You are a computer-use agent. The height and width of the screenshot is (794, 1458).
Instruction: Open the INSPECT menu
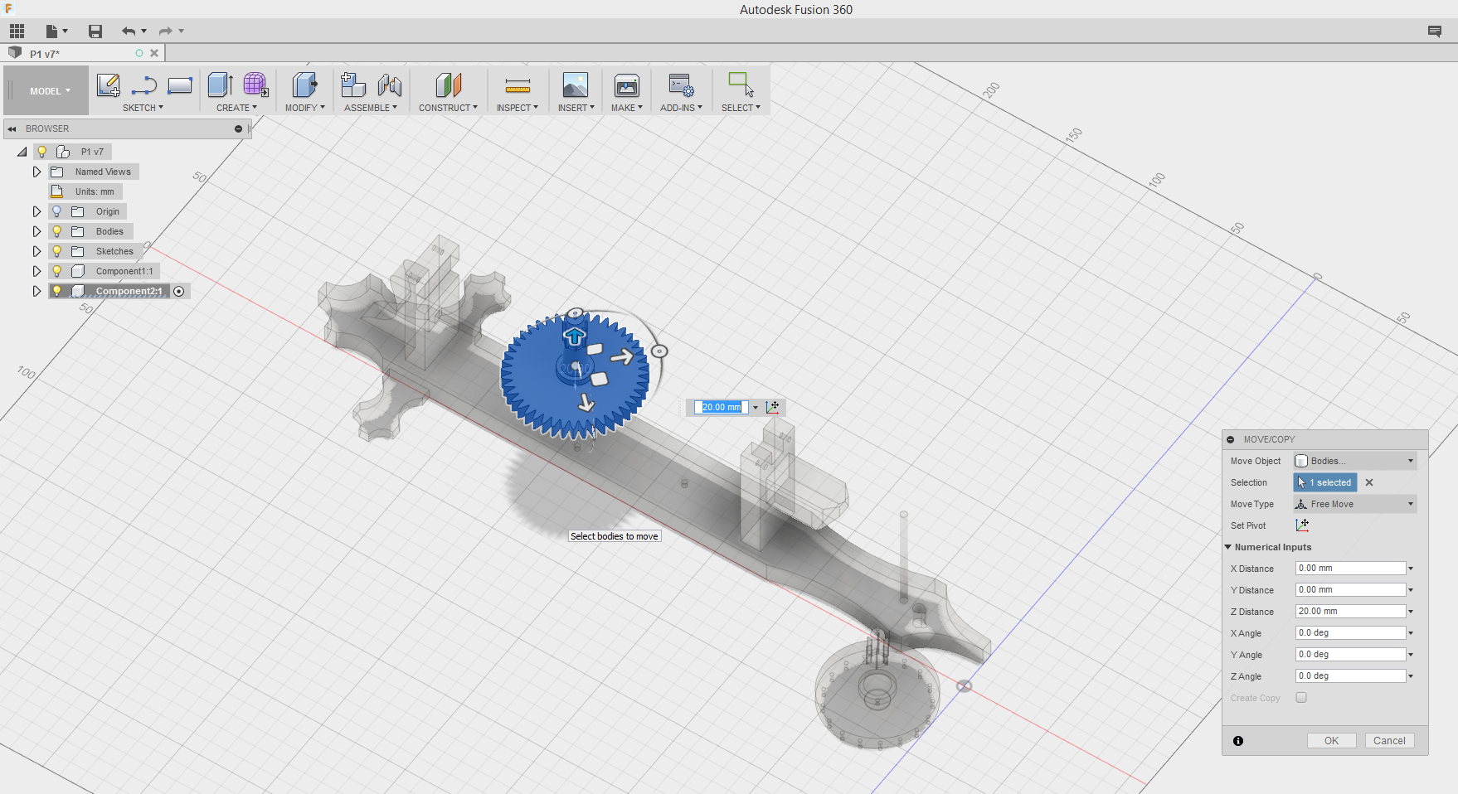click(517, 108)
